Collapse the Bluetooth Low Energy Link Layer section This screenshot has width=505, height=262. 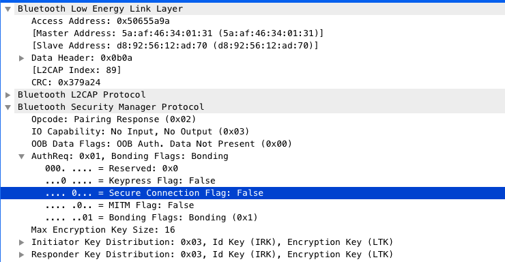pyautogui.click(x=8, y=9)
